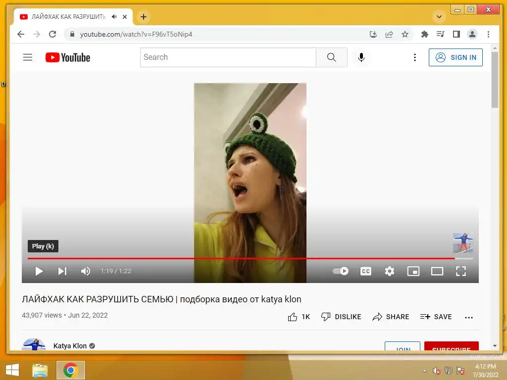Click the DISLIKE button
The height and width of the screenshot is (380, 507).
coord(341,317)
